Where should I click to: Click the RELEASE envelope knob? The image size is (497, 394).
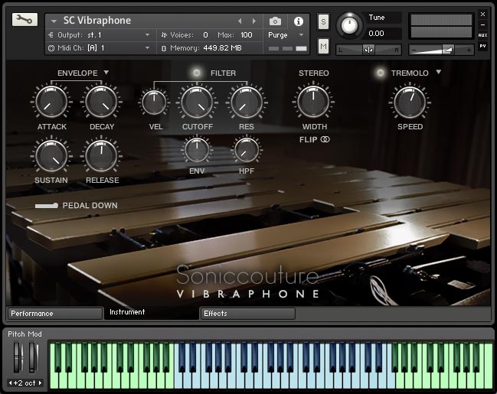point(101,155)
